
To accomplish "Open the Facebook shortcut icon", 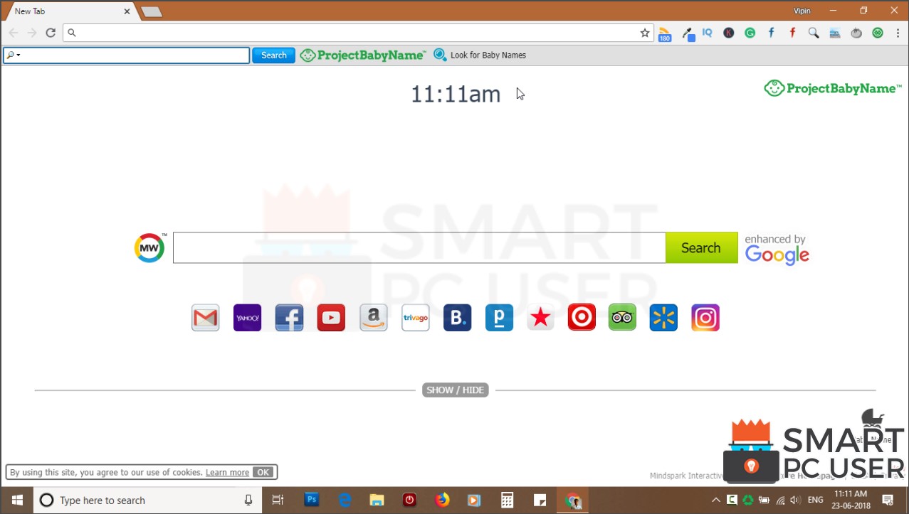I will pyautogui.click(x=289, y=318).
